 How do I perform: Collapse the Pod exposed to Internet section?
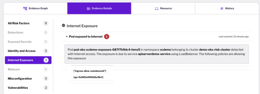tap(67, 37)
